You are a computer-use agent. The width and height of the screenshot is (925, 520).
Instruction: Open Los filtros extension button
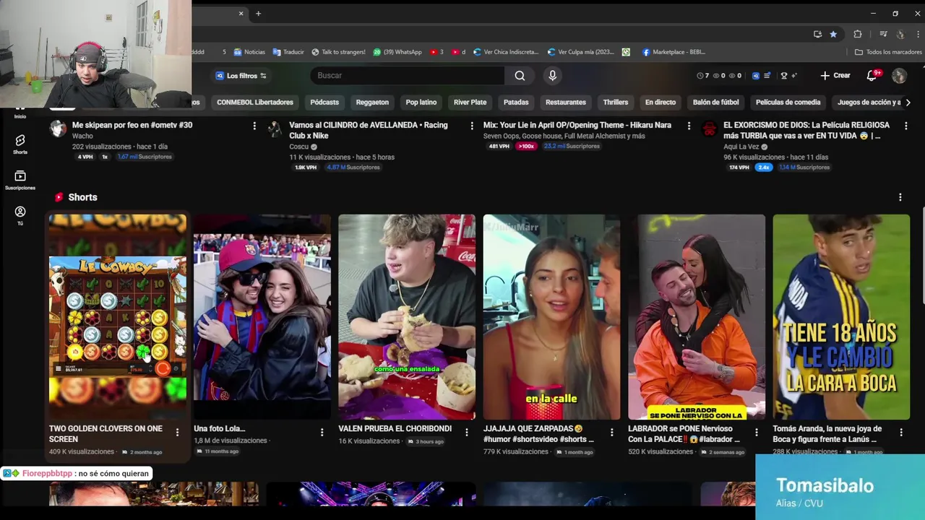point(241,75)
